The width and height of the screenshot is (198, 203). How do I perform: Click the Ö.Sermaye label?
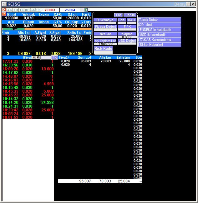[105, 20]
